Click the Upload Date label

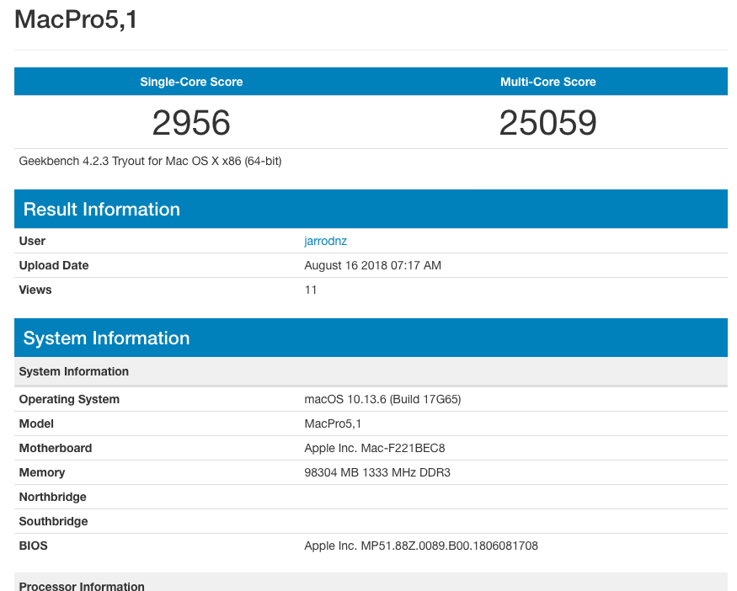54,265
